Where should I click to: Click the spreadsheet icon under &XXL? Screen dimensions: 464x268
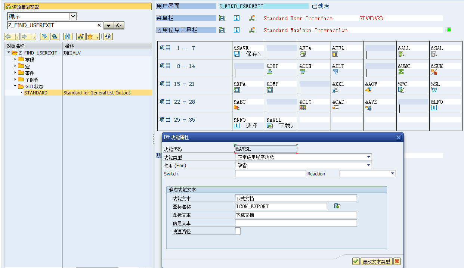[x=335, y=90]
